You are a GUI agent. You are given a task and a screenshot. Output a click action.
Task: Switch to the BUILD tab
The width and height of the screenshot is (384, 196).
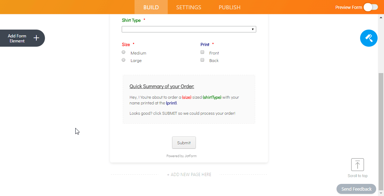pos(151,7)
